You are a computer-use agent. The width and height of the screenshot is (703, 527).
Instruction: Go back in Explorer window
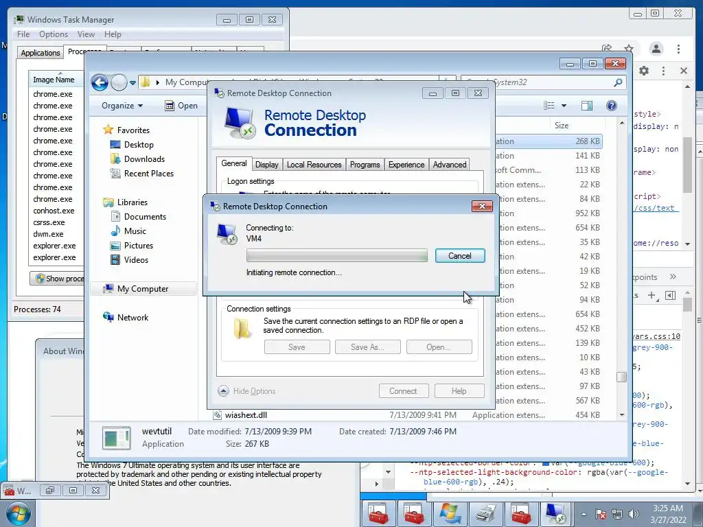pos(100,82)
